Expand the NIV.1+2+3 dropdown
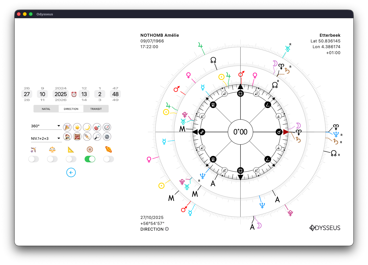 (x=46, y=138)
